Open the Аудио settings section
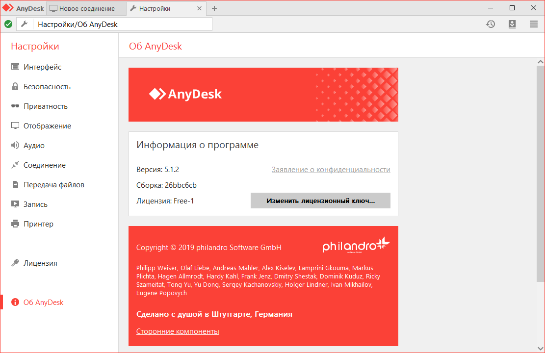This screenshot has width=545, height=353. point(37,145)
